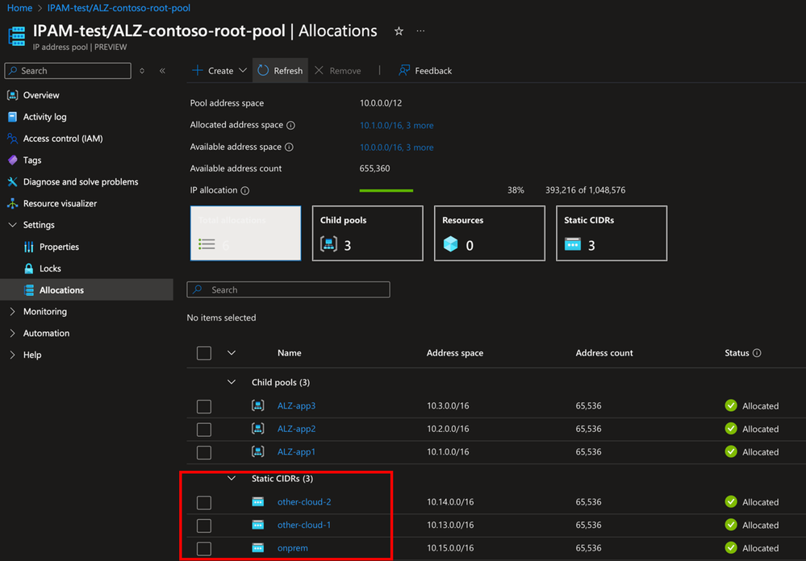The image size is (806, 561).
Task: Open the more options ellipsis in header
Action: click(x=420, y=31)
